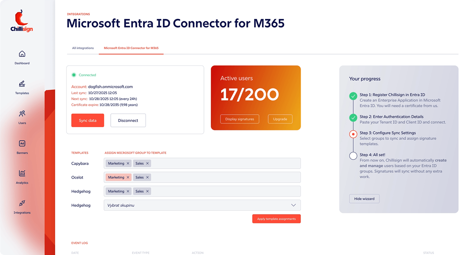
Task: Remove Marketing tag from Capybara row
Action: coord(128,164)
